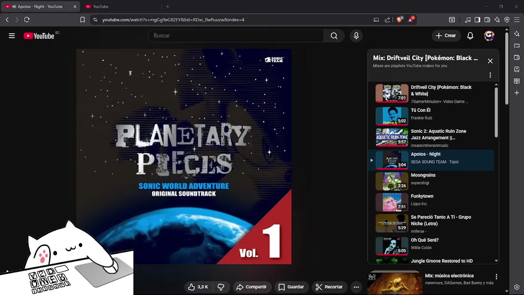
Task: Open the Crear upload menu
Action: 446,36
